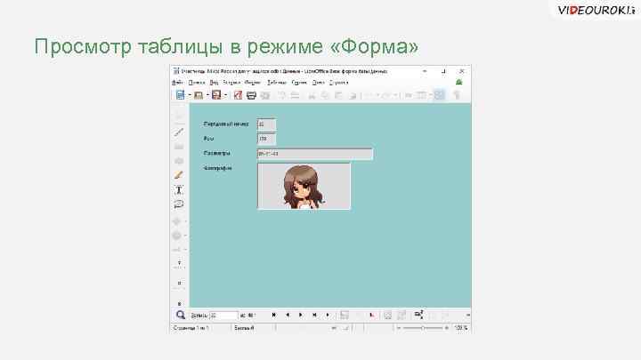Screen dimensions: 641x360
Task: Open the Файл menu
Action: click(177, 83)
